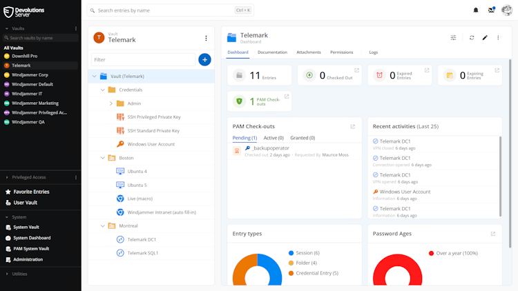Collapse the Vaults sidebar section
Screen dimensions: 518x291
tap(7, 29)
